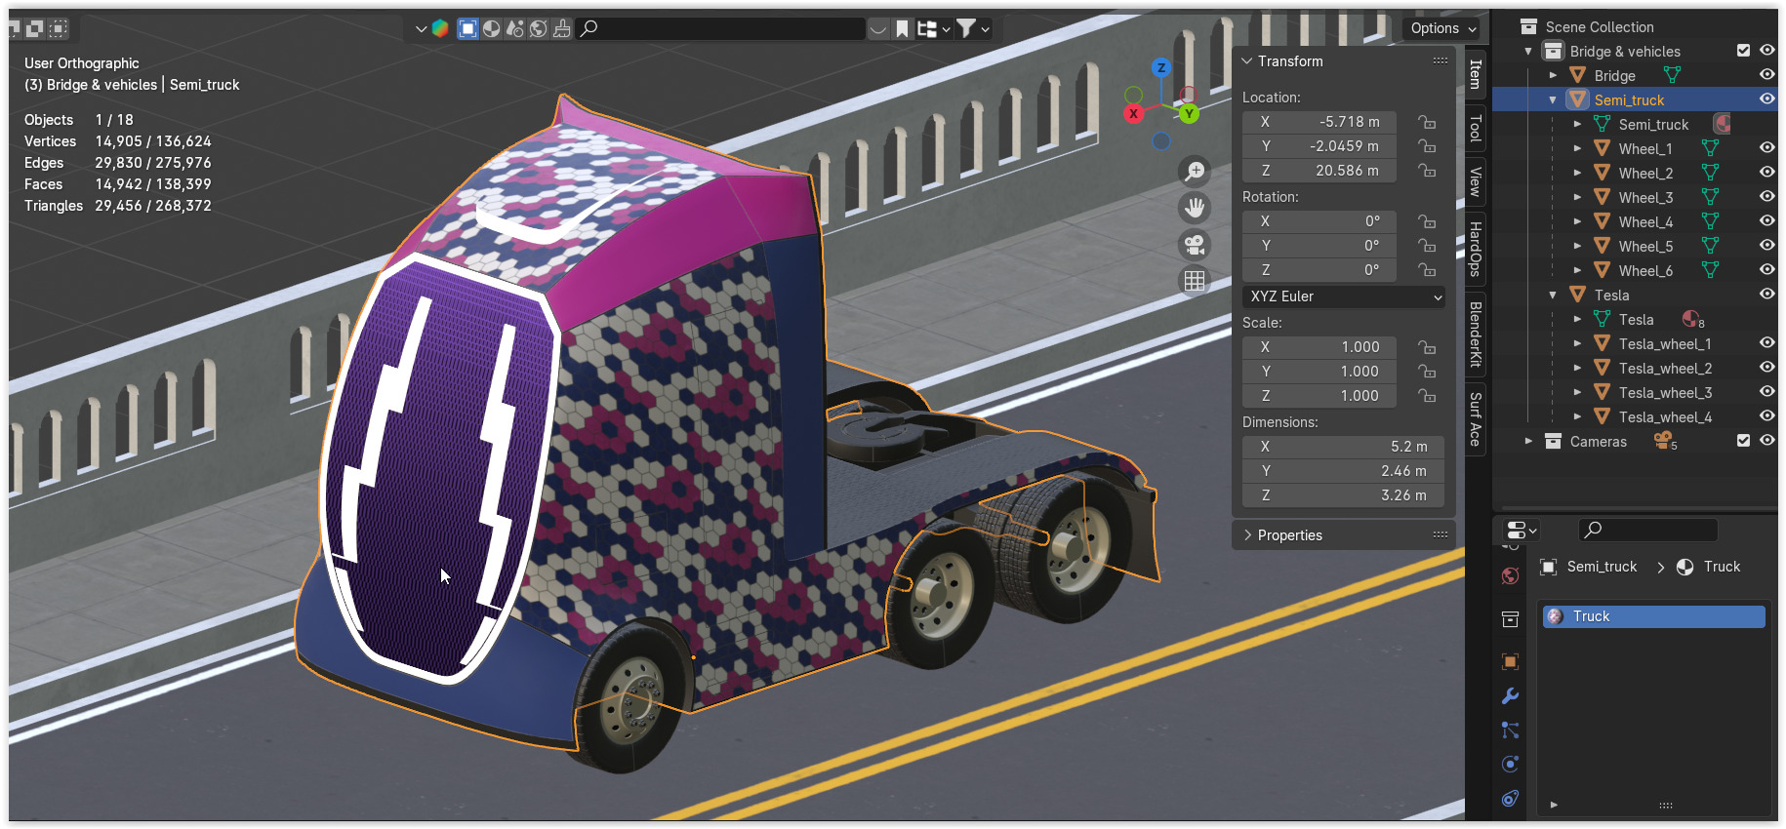1786x829 pixels.
Task: Switch to the View sidebar tab
Action: click(1476, 181)
